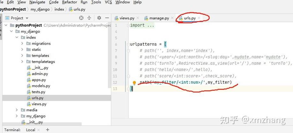This screenshot has width=293, height=133.
Task: Click the index breadcrumb in navigation bar
Action: click(x=59, y=9)
